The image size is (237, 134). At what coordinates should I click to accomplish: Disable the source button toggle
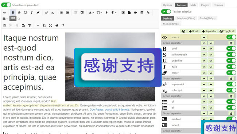click(x=231, y=37)
